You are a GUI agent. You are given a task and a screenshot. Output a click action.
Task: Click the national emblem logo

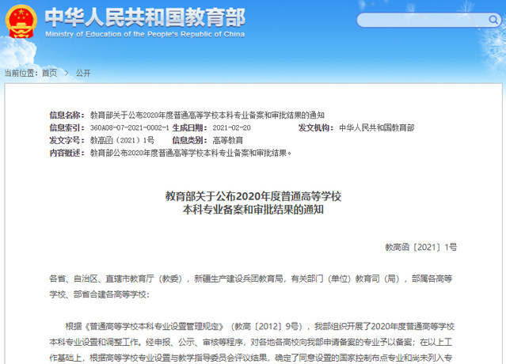point(21,21)
